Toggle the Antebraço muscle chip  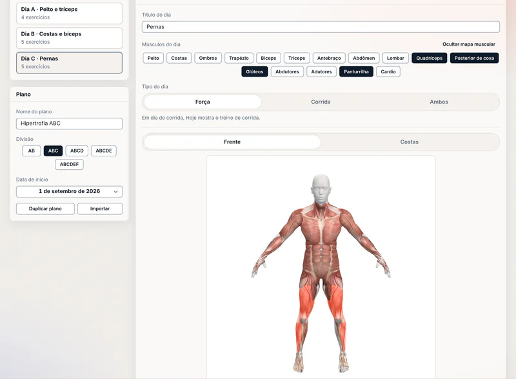click(x=329, y=58)
